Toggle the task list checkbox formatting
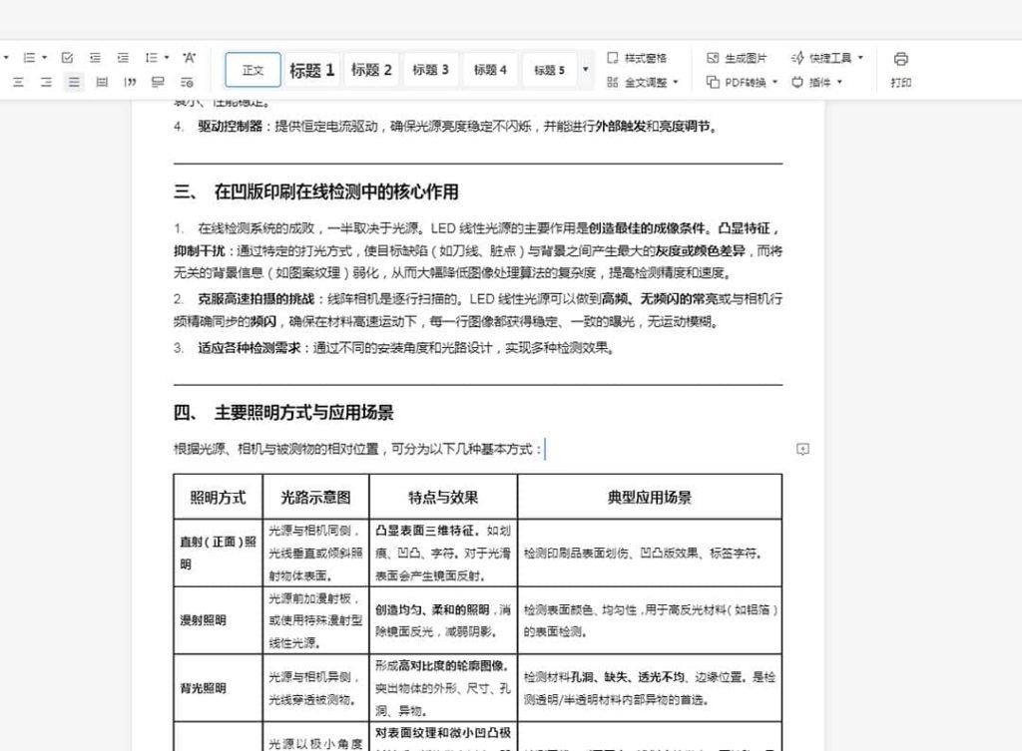This screenshot has width=1022, height=751. [69, 58]
